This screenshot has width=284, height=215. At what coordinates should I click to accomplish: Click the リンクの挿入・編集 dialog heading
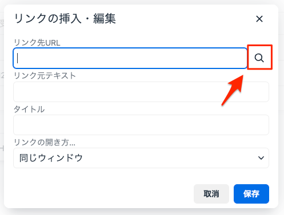pyautogui.click(x=65, y=19)
